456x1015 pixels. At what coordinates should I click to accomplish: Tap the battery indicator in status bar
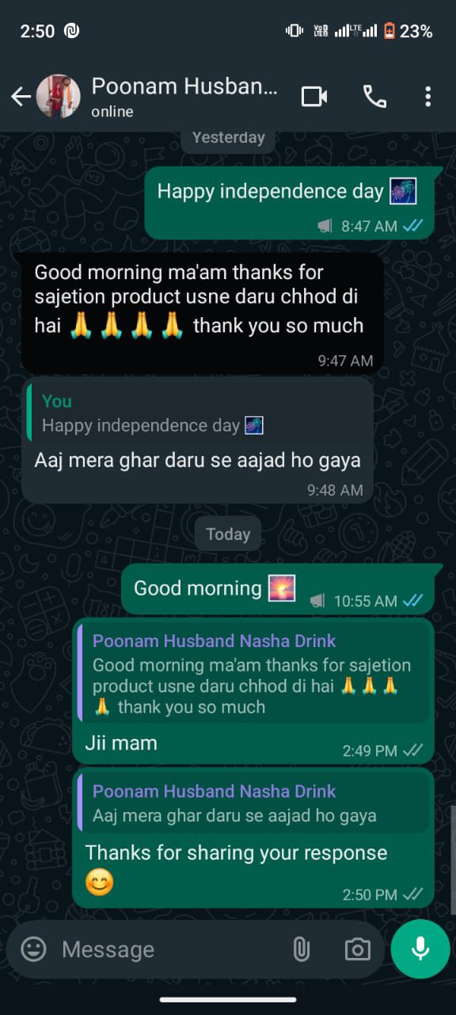389,32
